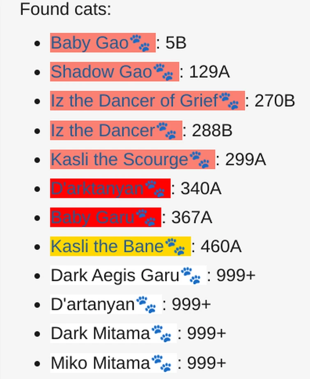Click the paw icon beside Dark Mitama
Viewport: 310px width, 379px height.
[161, 333]
